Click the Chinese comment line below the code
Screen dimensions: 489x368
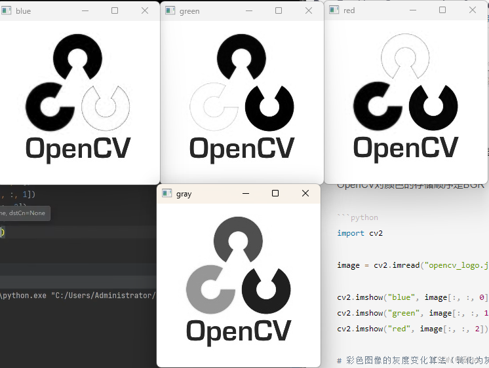[x=413, y=361]
